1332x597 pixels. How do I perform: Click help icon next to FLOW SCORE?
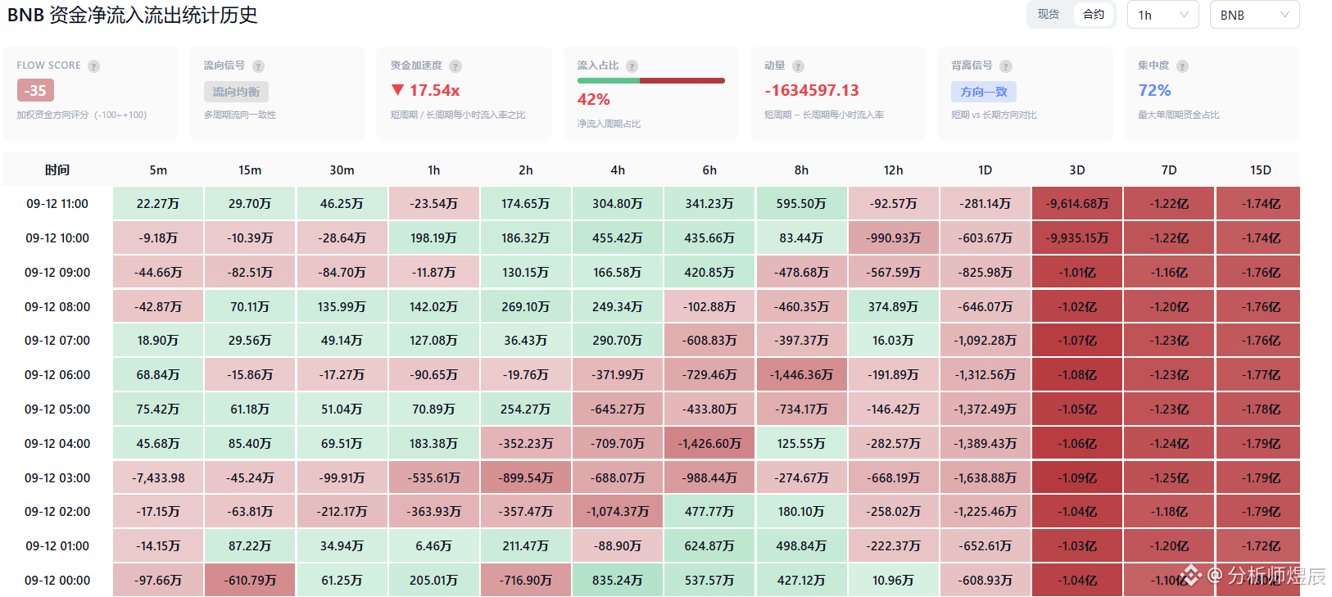(x=94, y=66)
